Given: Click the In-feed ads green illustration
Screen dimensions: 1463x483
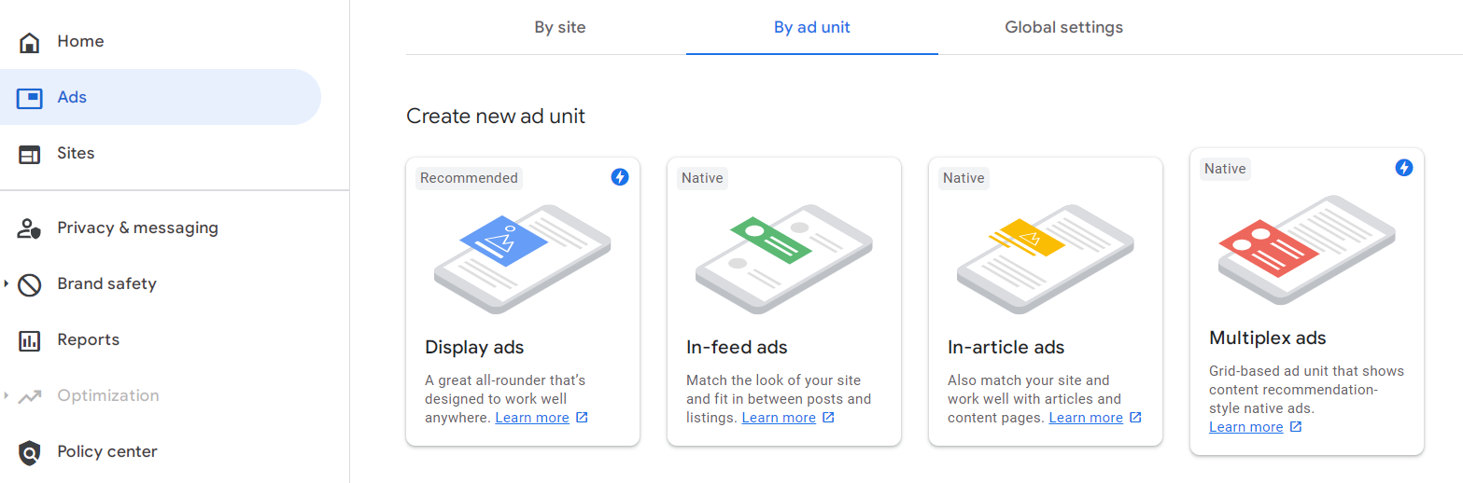Looking at the screenshot, I should pyautogui.click(x=784, y=258).
